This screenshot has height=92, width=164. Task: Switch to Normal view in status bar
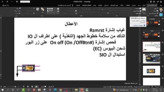point(36,87)
